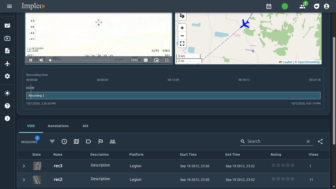Toggle map fullscreen view
The height and width of the screenshot is (189, 336).
click(182, 44)
